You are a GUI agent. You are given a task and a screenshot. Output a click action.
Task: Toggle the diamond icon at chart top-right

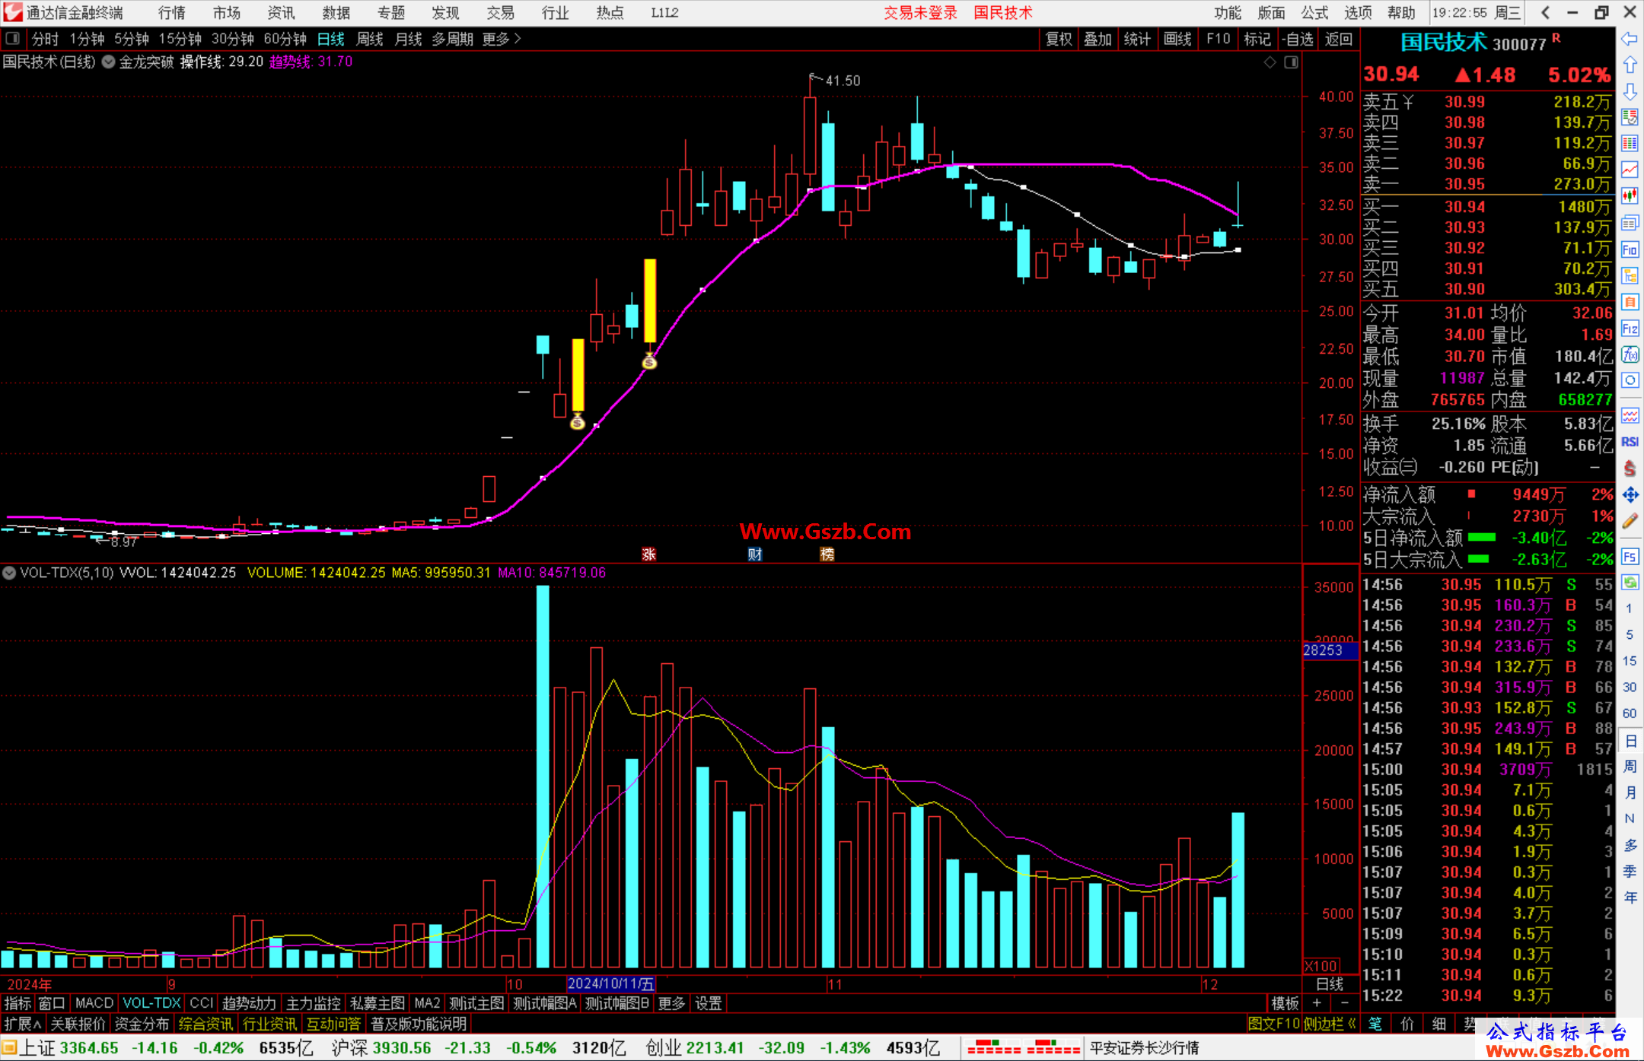(x=1270, y=62)
